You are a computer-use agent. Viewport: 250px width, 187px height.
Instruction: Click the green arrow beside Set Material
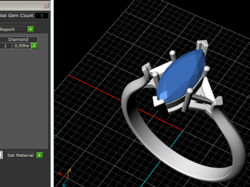click(40, 155)
